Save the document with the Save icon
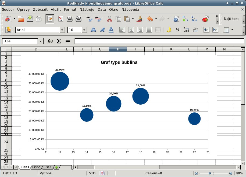246x177 pixels. tap(30, 19)
